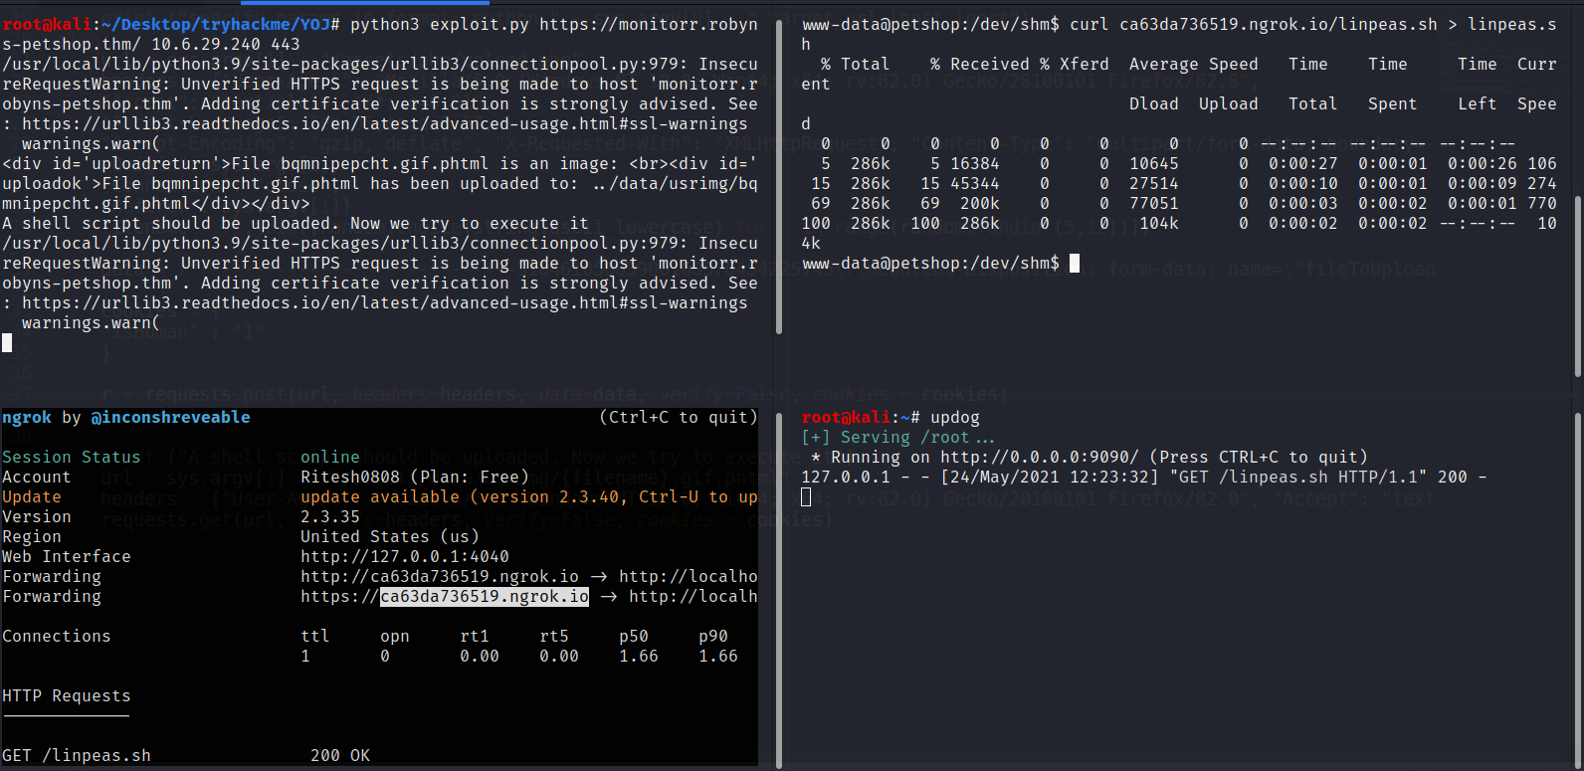Click the http://0.0.0.0:9090/ URL in the updog pane

click(1040, 457)
